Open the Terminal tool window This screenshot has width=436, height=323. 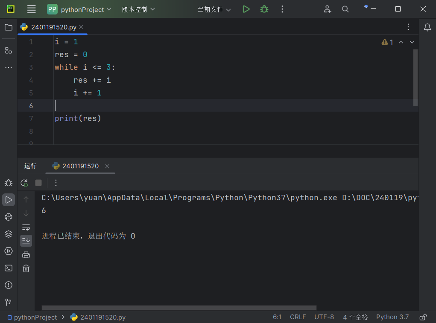(9, 268)
